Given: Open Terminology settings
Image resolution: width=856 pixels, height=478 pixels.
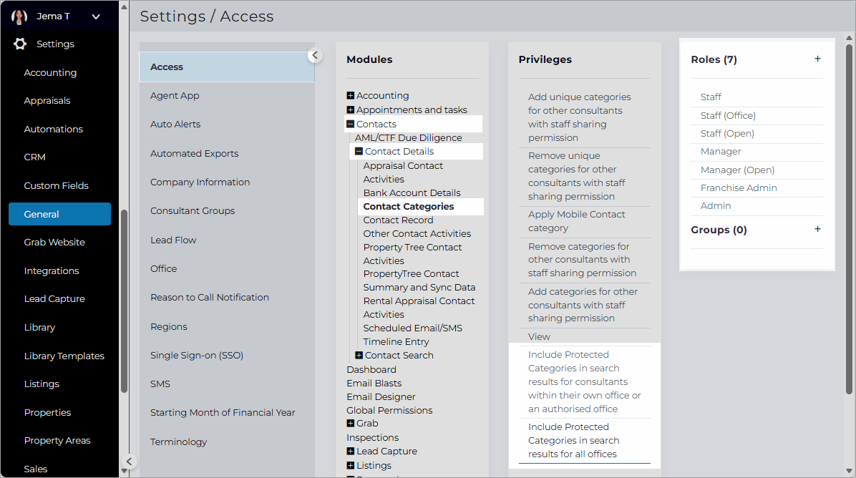Looking at the screenshot, I should tap(178, 442).
